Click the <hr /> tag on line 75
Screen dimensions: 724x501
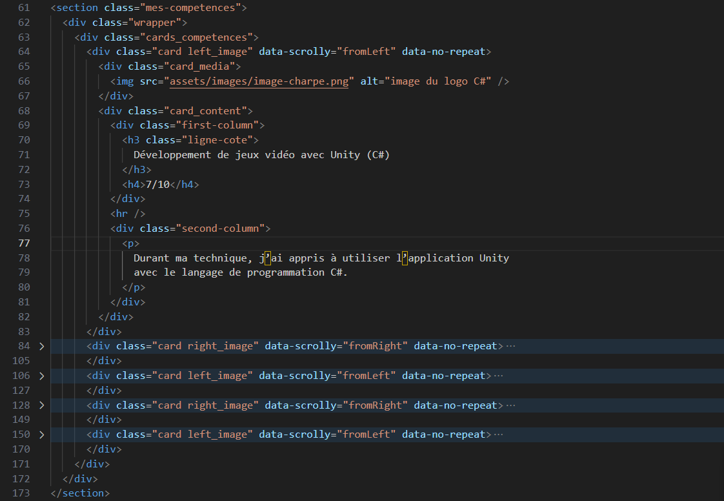pos(126,213)
